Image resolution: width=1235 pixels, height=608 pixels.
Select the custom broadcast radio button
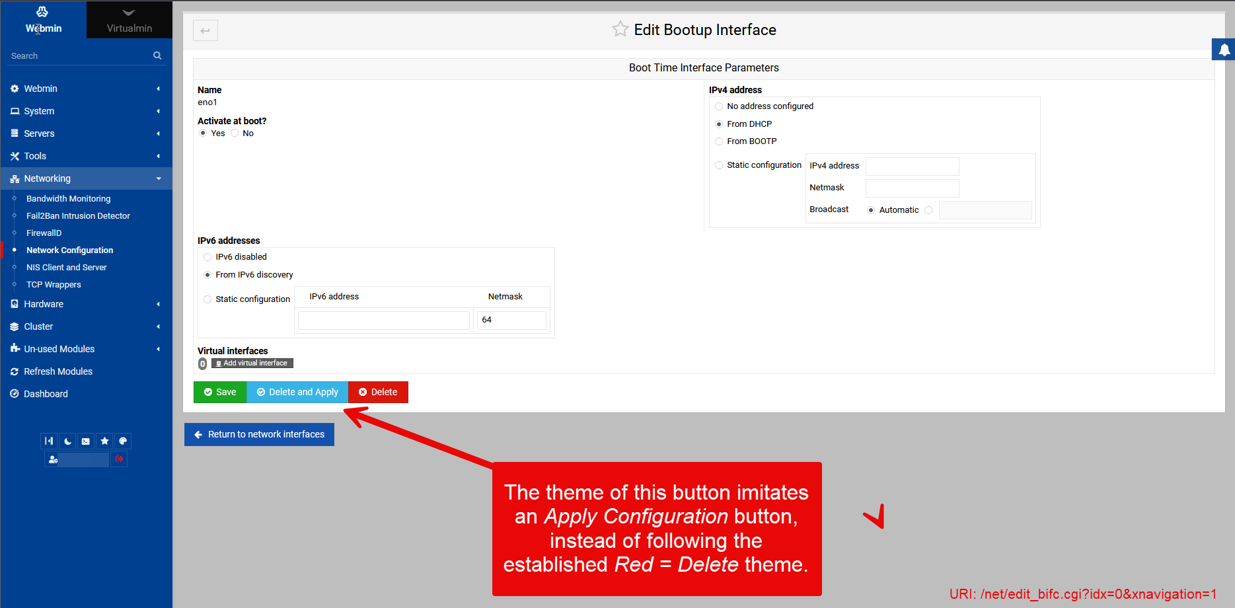point(928,210)
